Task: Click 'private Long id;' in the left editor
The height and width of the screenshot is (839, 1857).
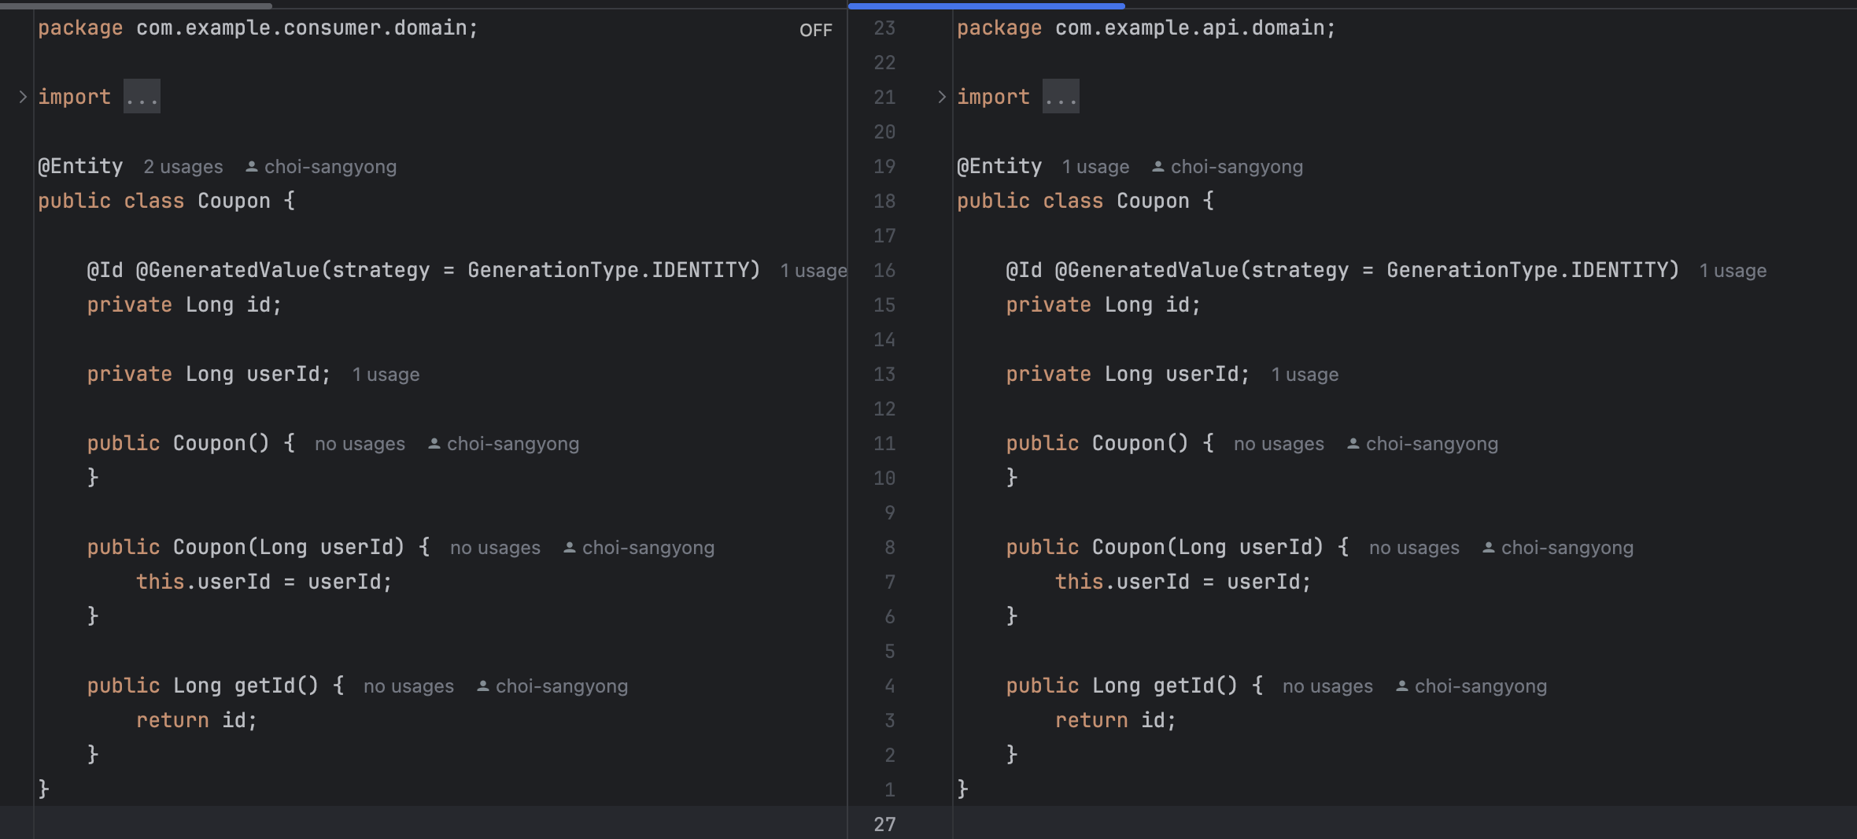Action: tap(184, 305)
